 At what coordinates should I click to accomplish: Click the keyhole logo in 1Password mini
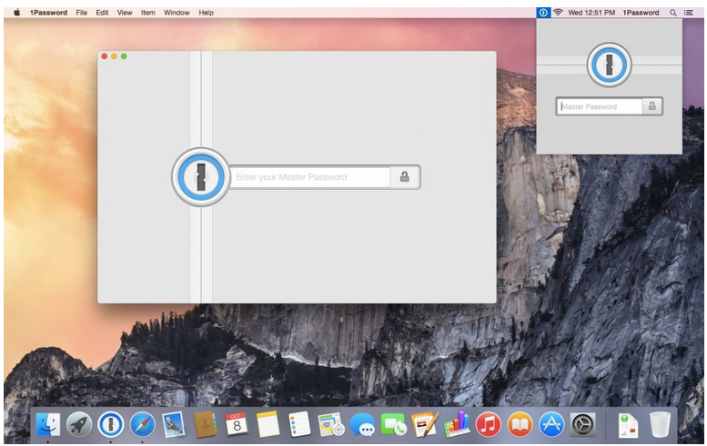coord(609,64)
